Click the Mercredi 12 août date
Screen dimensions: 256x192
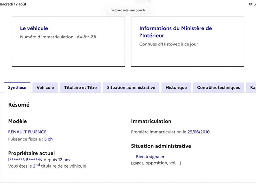click(x=13, y=4)
